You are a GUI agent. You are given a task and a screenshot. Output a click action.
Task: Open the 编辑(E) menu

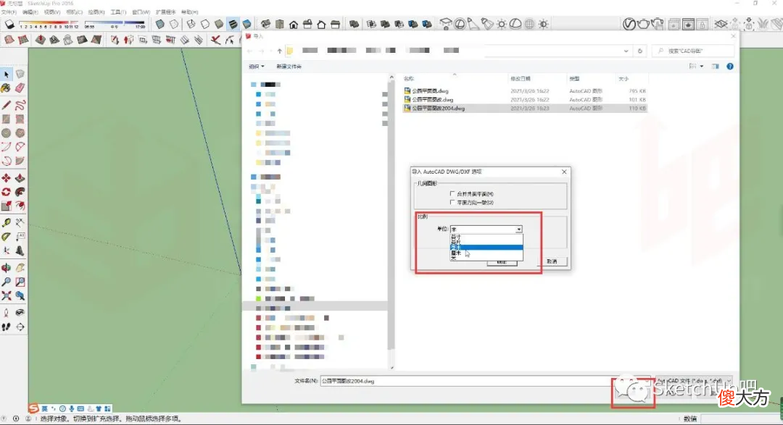pyautogui.click(x=30, y=12)
